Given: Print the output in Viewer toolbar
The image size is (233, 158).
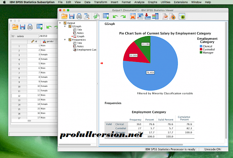Looking at the screenshot, I should pyautogui.click(x=79, y=16).
